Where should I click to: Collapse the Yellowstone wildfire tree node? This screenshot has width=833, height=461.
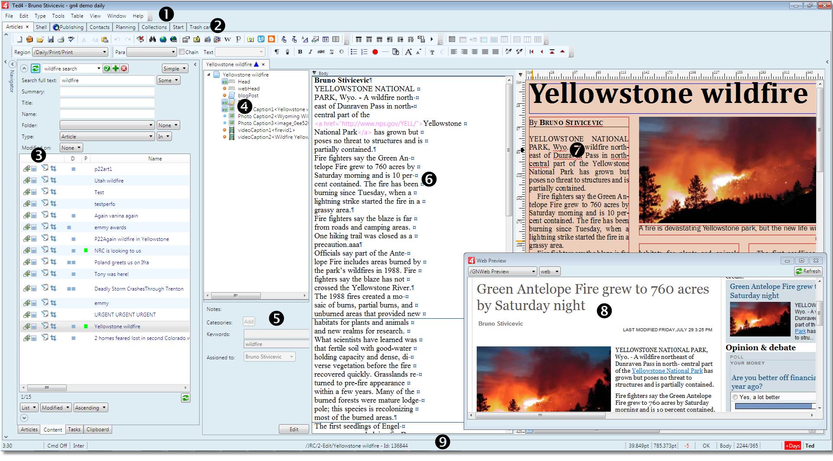pos(209,74)
